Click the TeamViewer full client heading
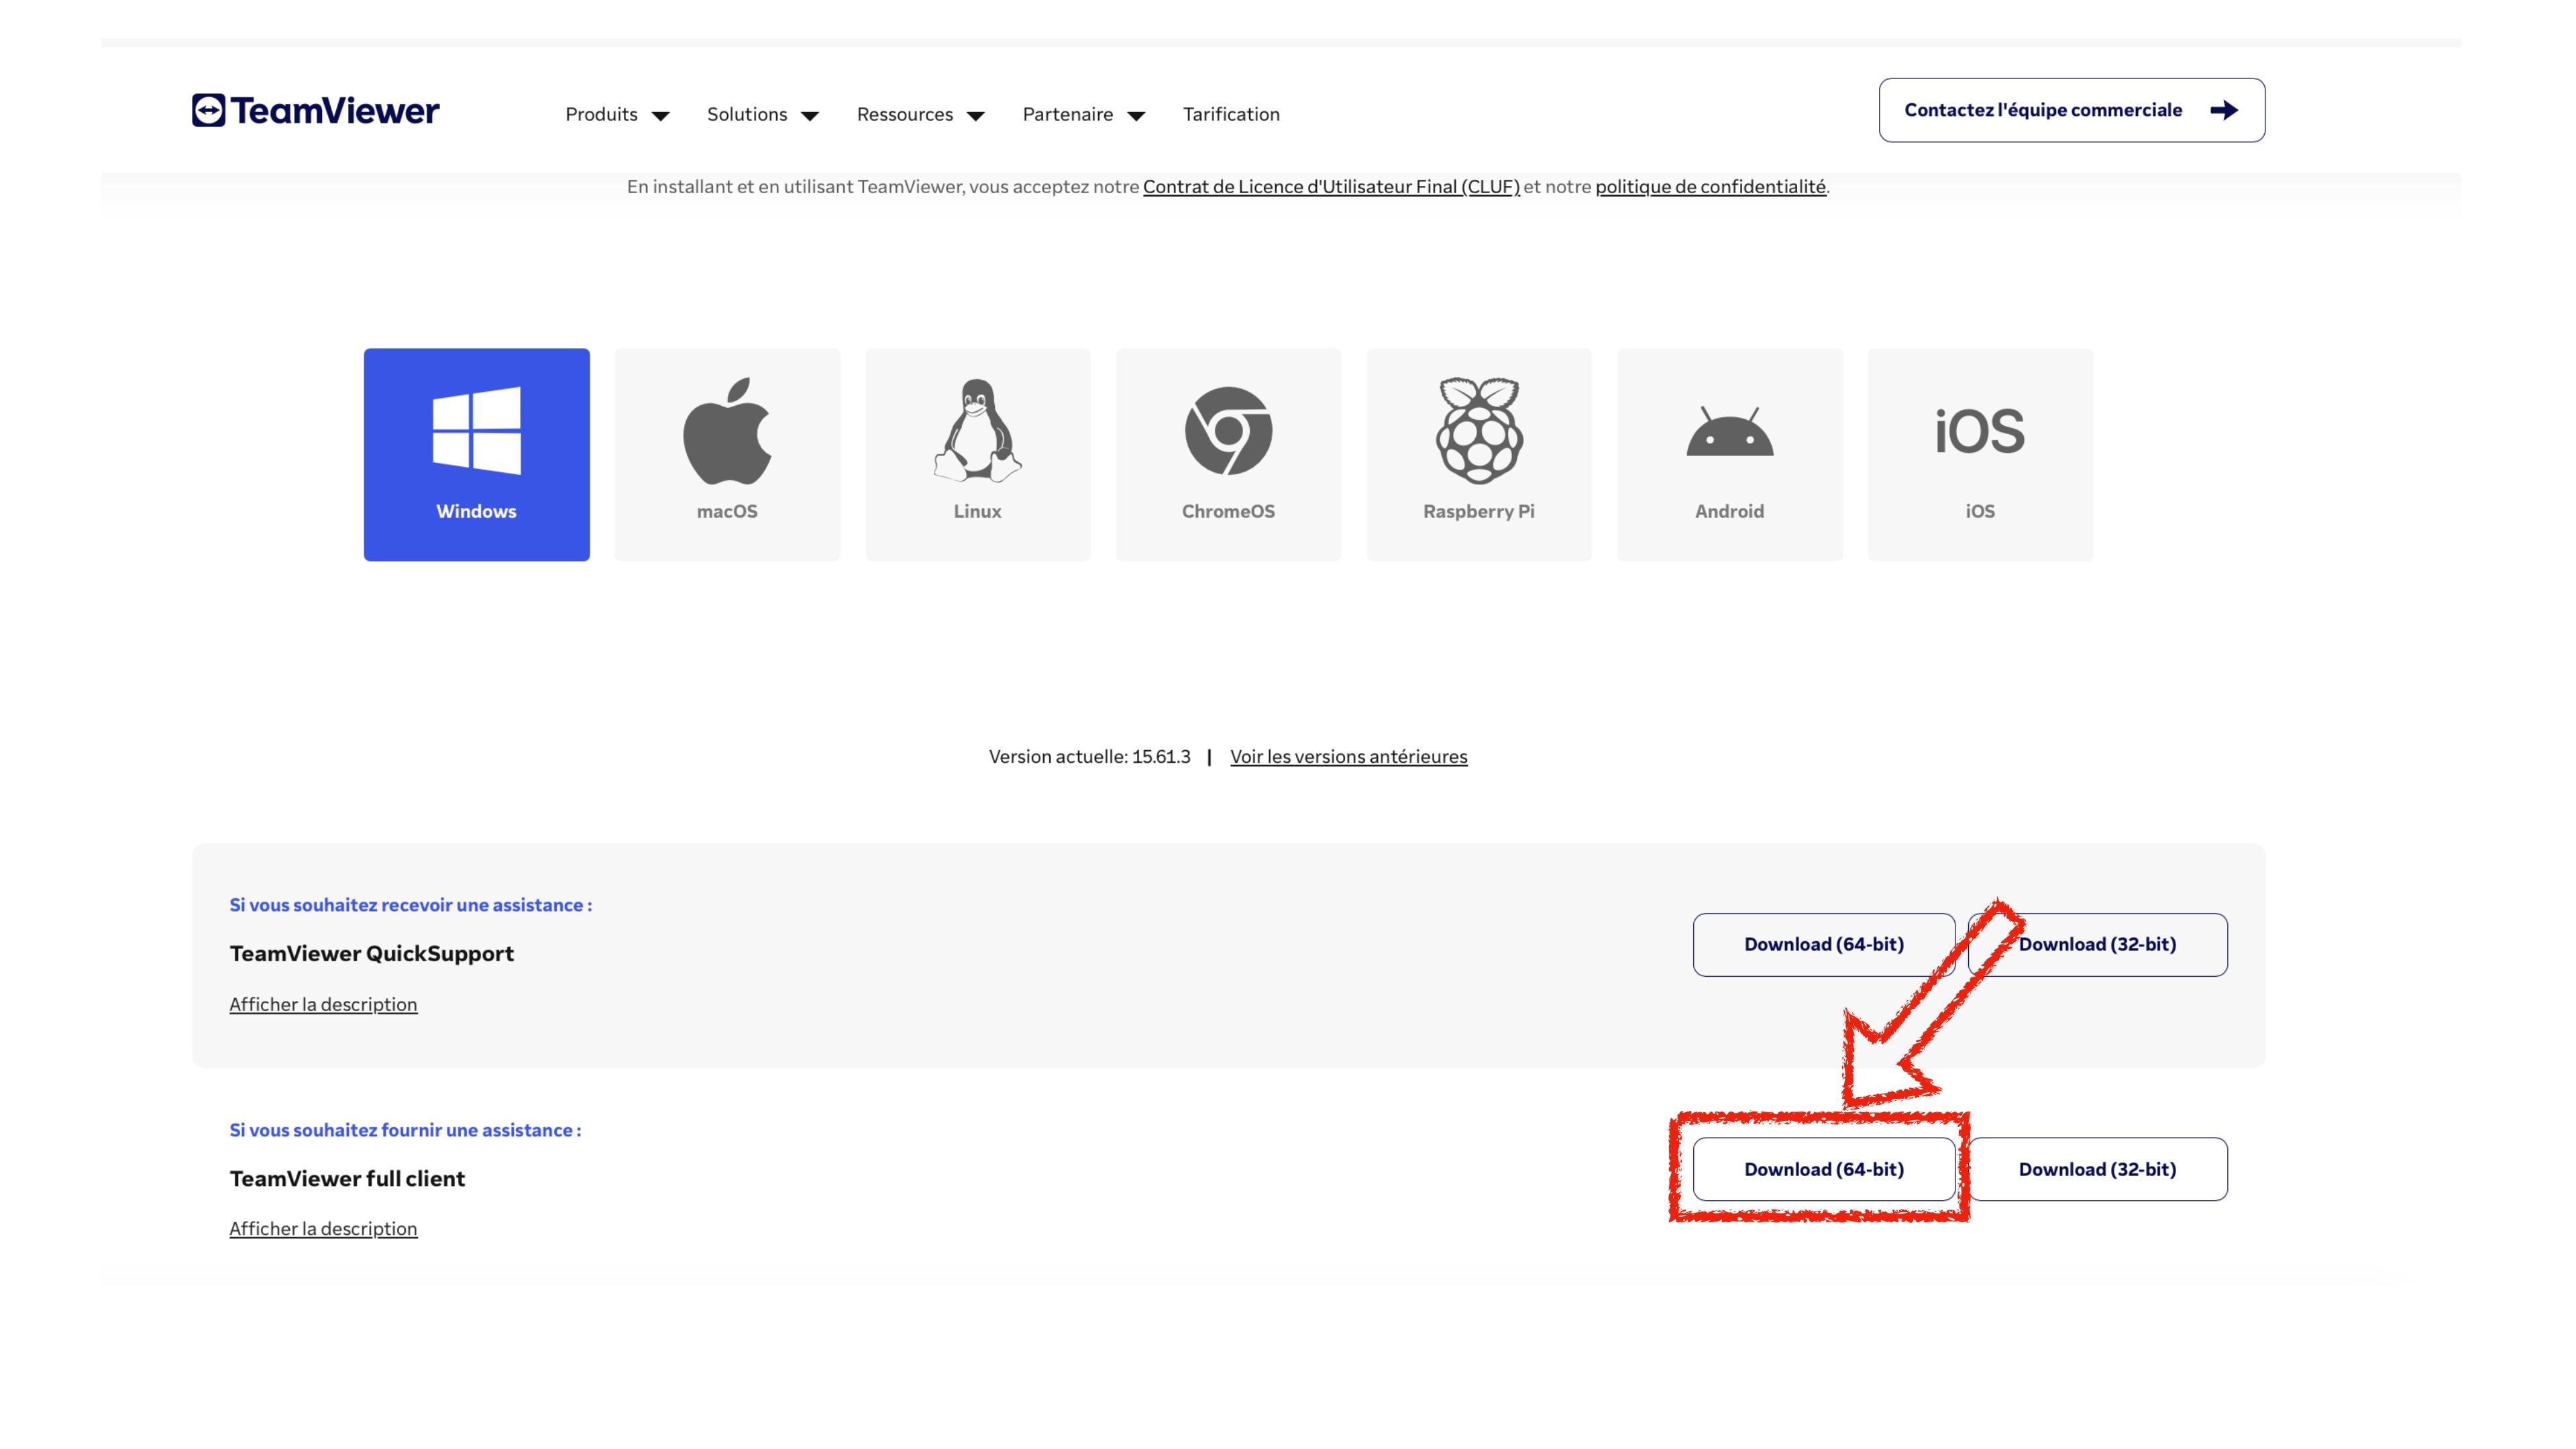The height and width of the screenshot is (1449, 2576). click(347, 1178)
